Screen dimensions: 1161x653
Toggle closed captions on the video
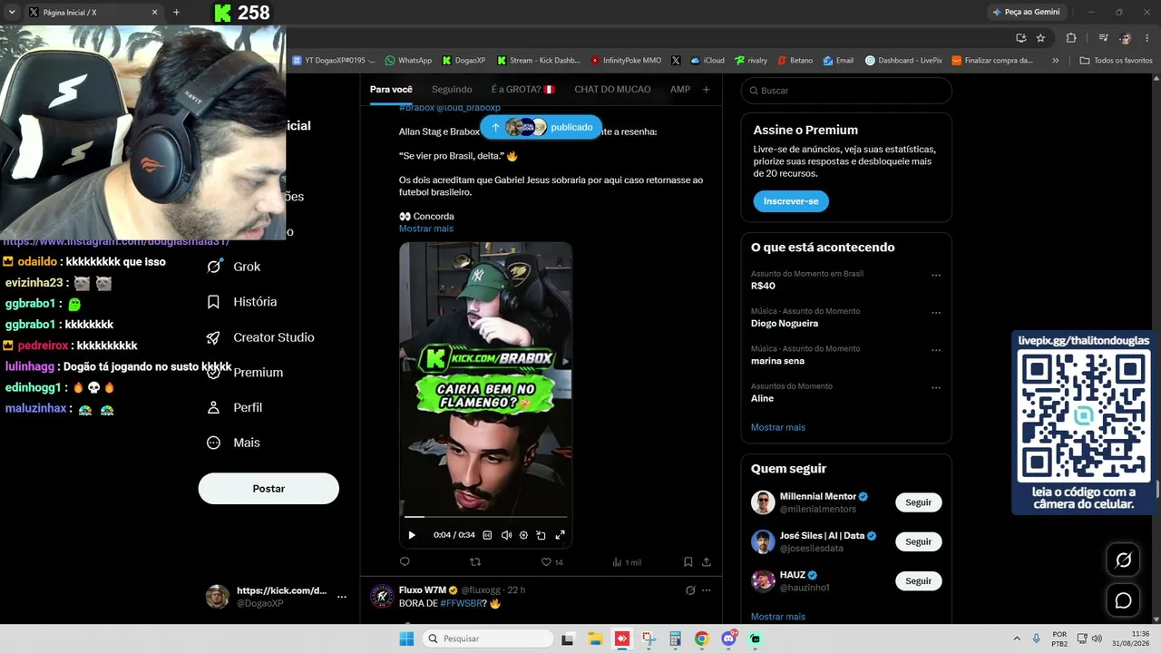tap(487, 535)
